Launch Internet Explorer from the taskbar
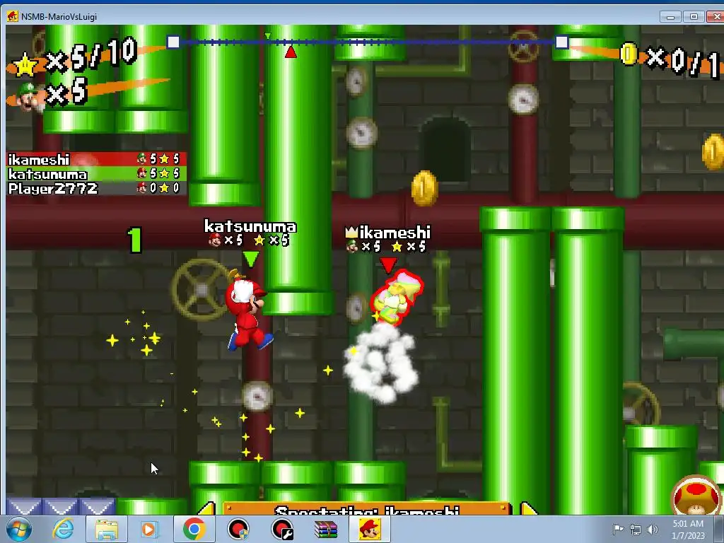724x543 pixels. 63,529
